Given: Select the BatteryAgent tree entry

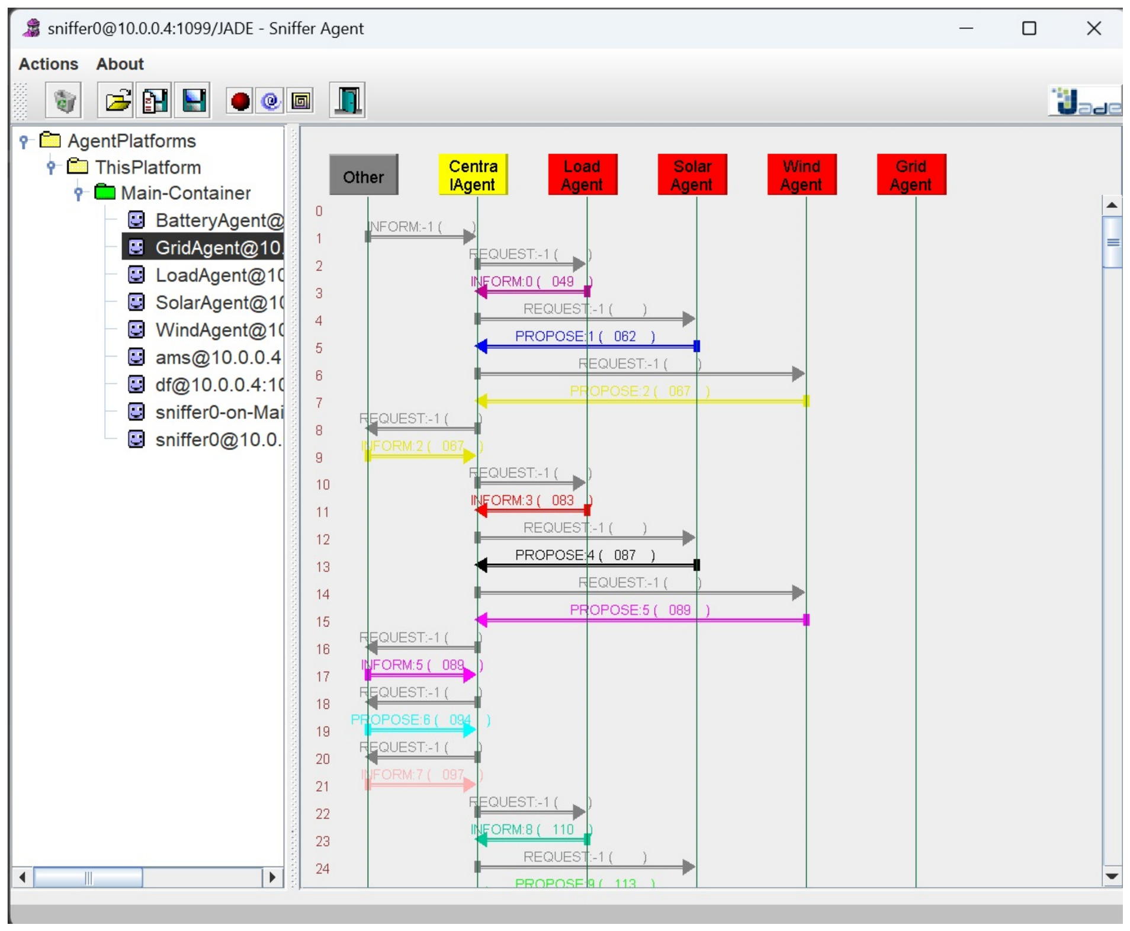Looking at the screenshot, I should pos(219,220).
